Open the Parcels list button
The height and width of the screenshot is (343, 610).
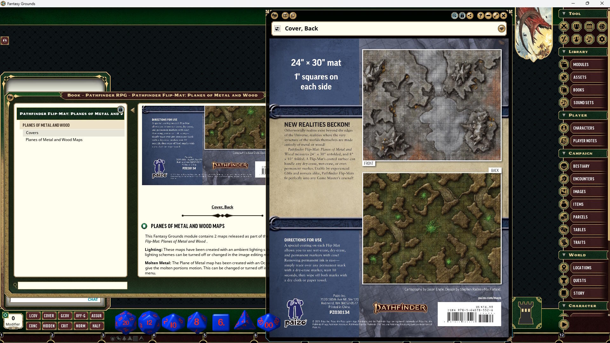589,217
